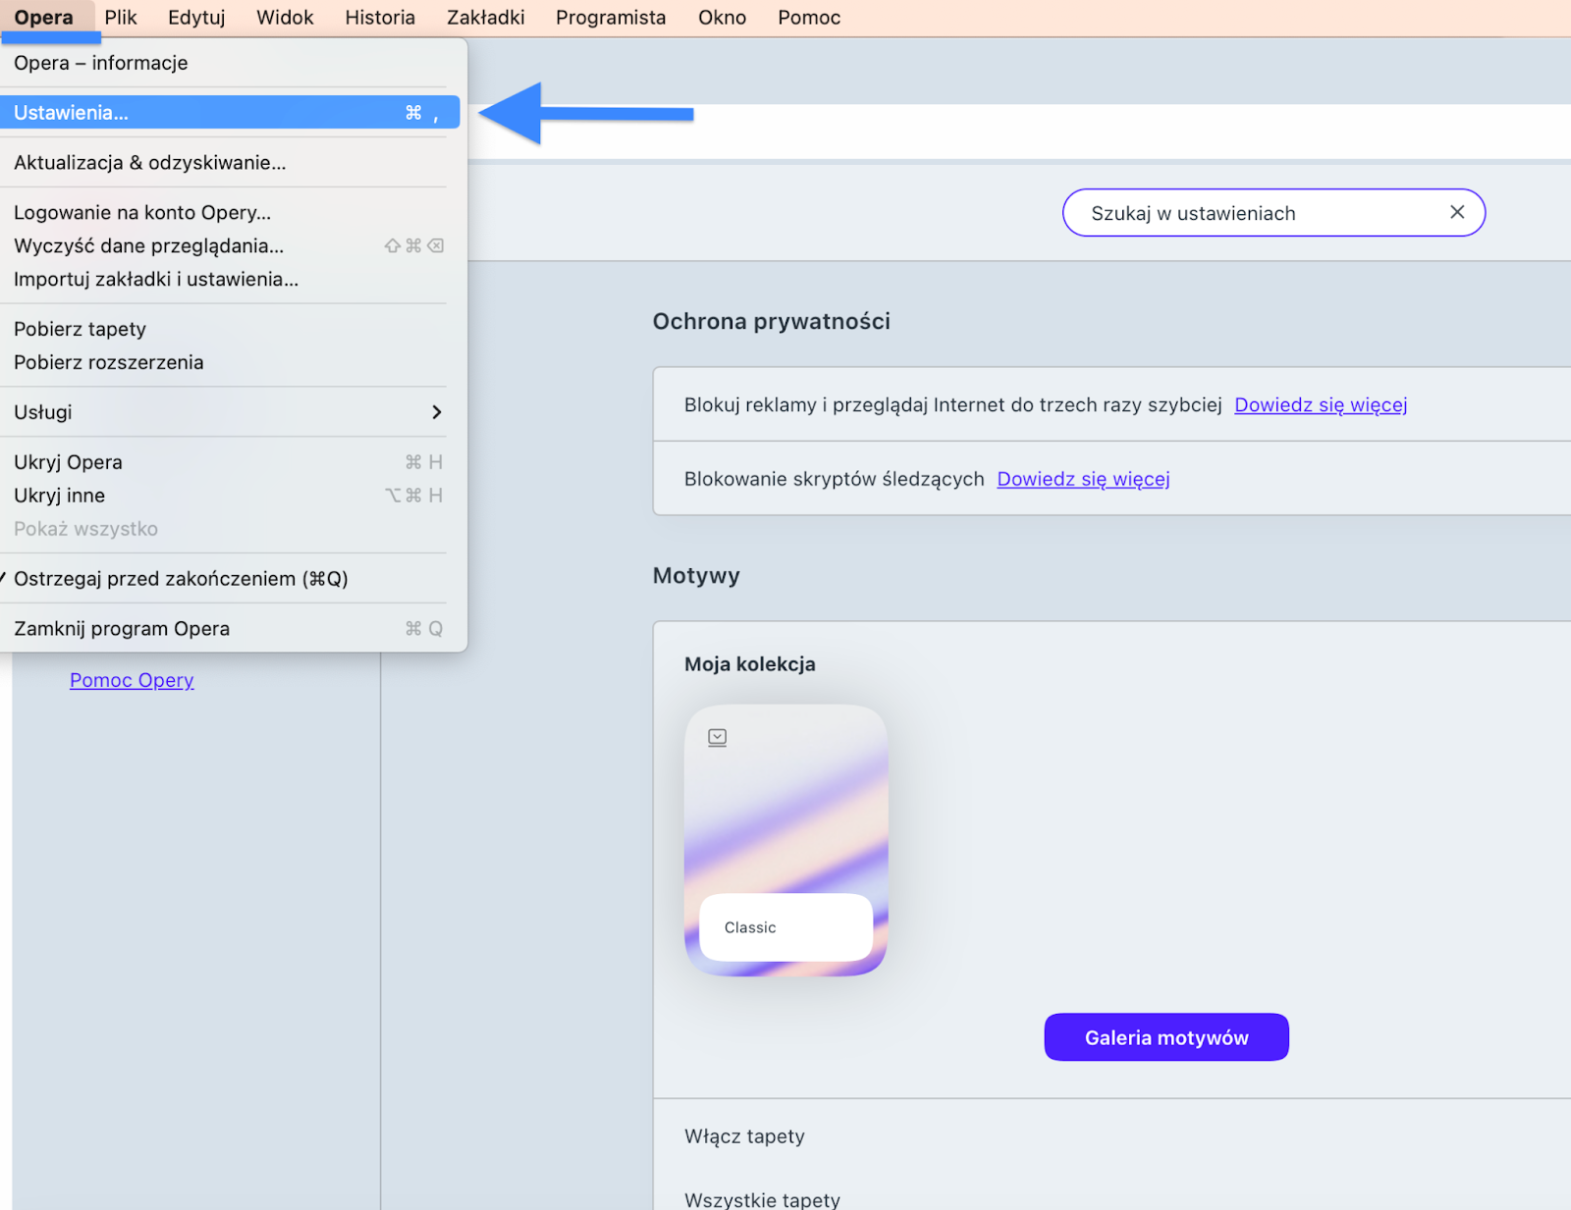
Task: Open Dowiedz się więcej link for tracker blocking
Action: 1083,479
